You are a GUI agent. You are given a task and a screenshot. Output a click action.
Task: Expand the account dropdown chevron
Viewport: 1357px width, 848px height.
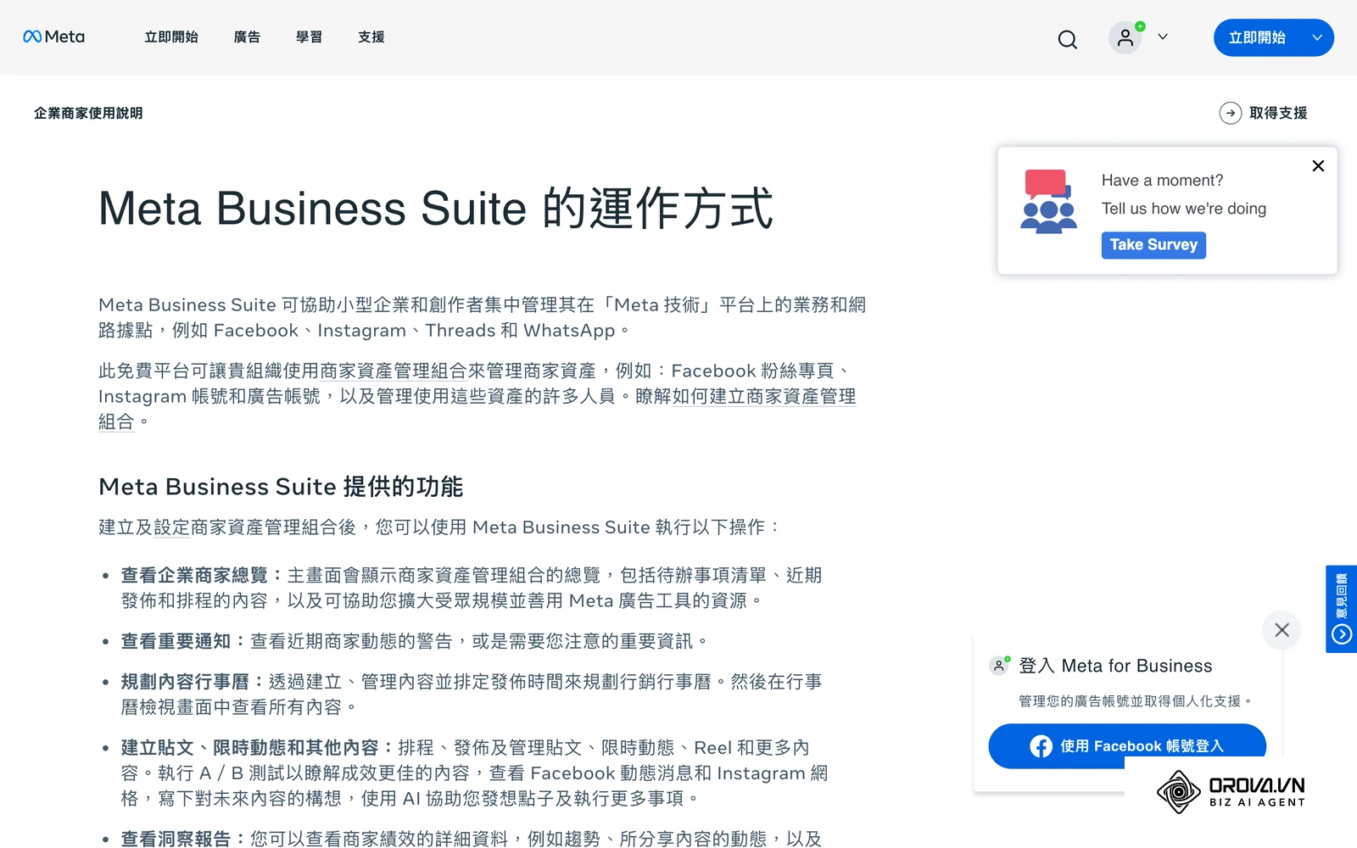1163,37
